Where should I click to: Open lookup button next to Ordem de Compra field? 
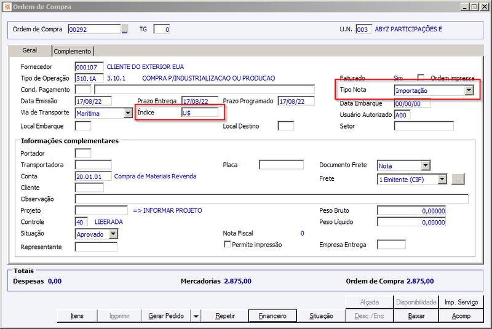pos(125,30)
